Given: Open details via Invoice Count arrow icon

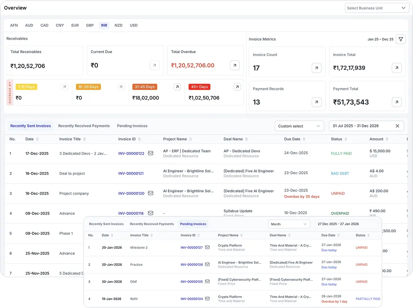Looking at the screenshot, I should click(x=317, y=68).
